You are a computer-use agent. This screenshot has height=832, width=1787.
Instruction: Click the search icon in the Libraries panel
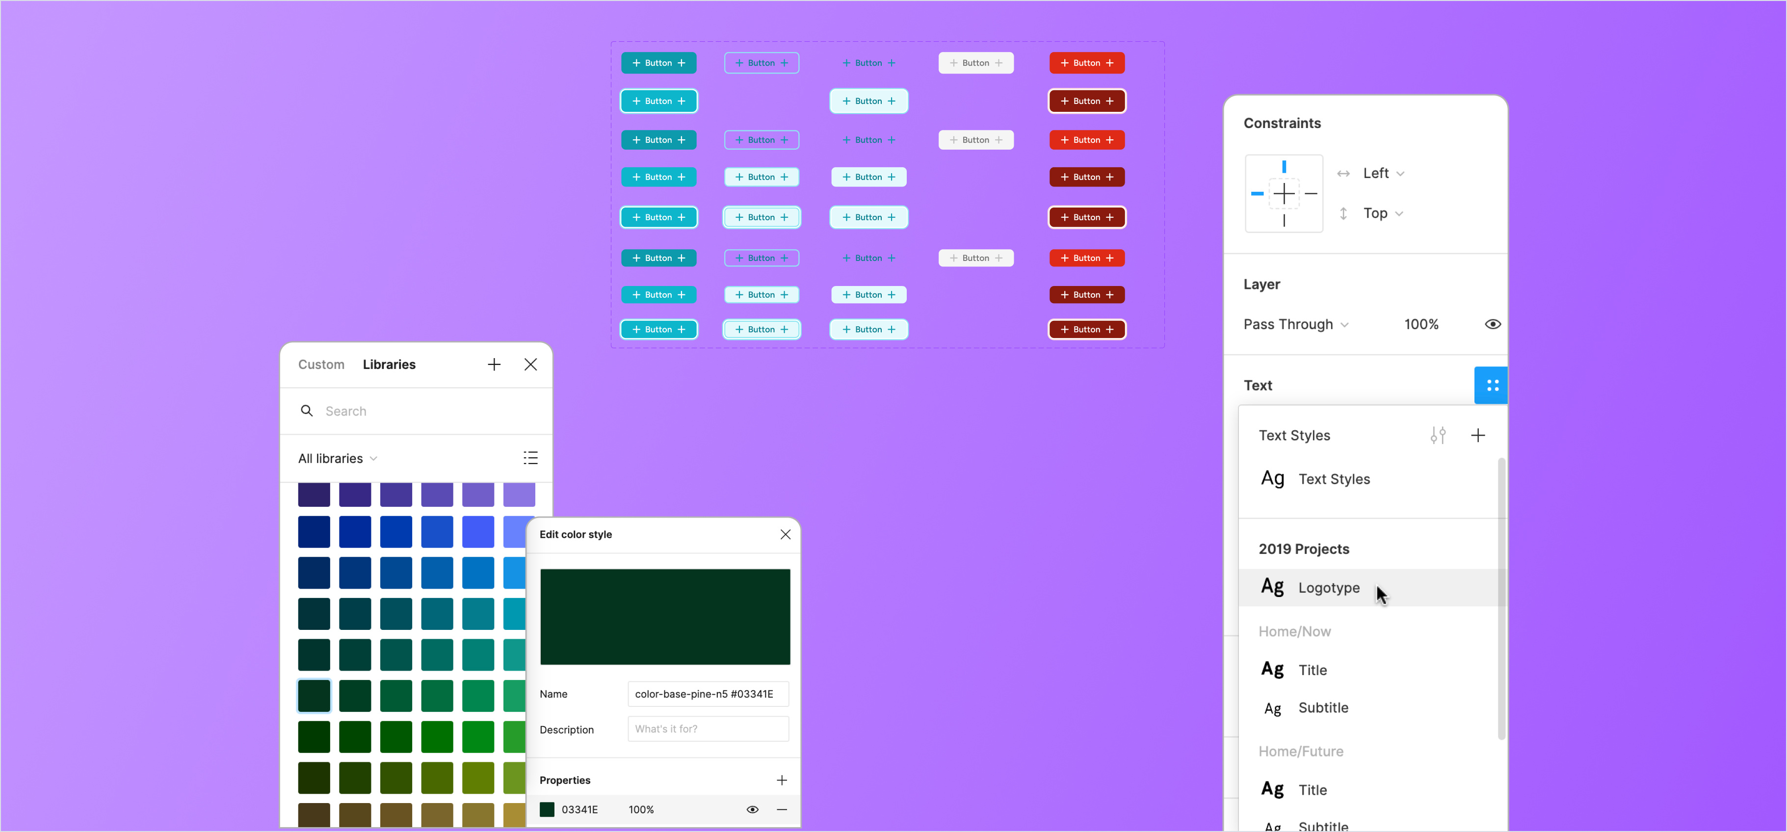[307, 411]
